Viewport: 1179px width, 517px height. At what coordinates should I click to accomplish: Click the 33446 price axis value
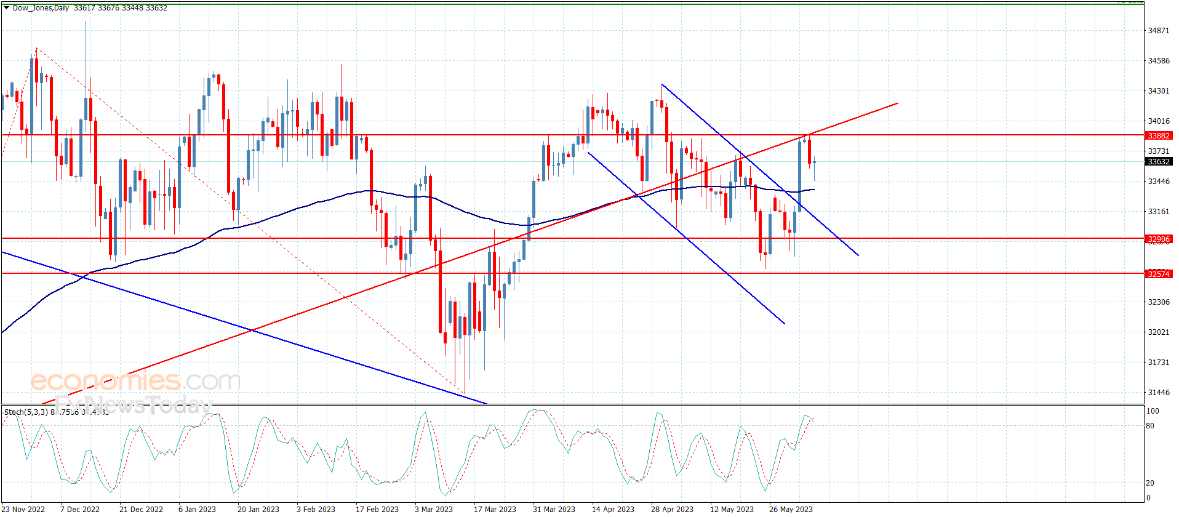[1159, 182]
